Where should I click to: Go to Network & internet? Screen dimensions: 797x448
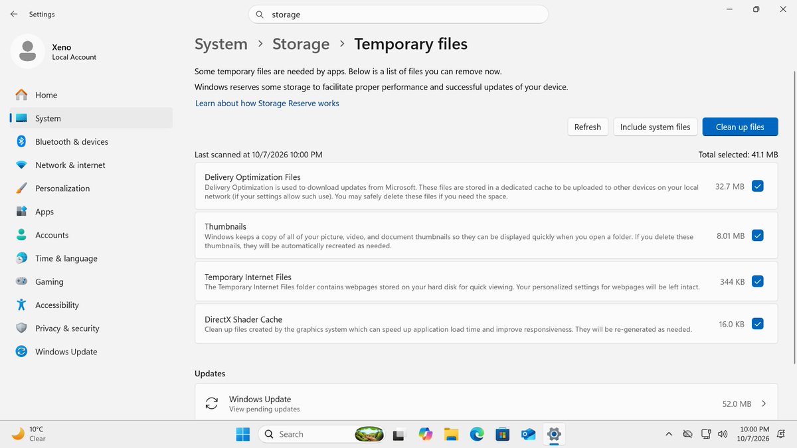pos(91,165)
